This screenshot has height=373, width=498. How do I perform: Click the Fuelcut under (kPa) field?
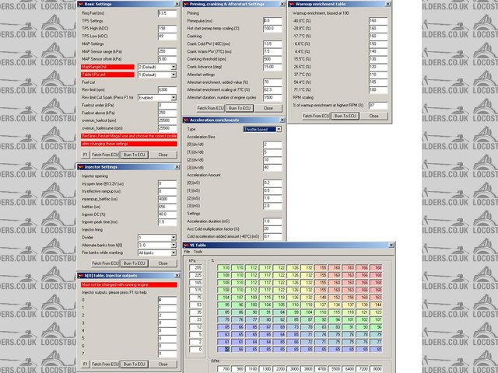click(x=167, y=105)
